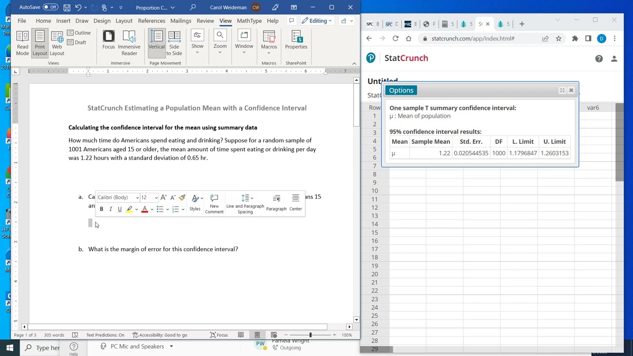633x356 pixels.
Task: Open Read Mode view in Word
Action: coord(22,44)
